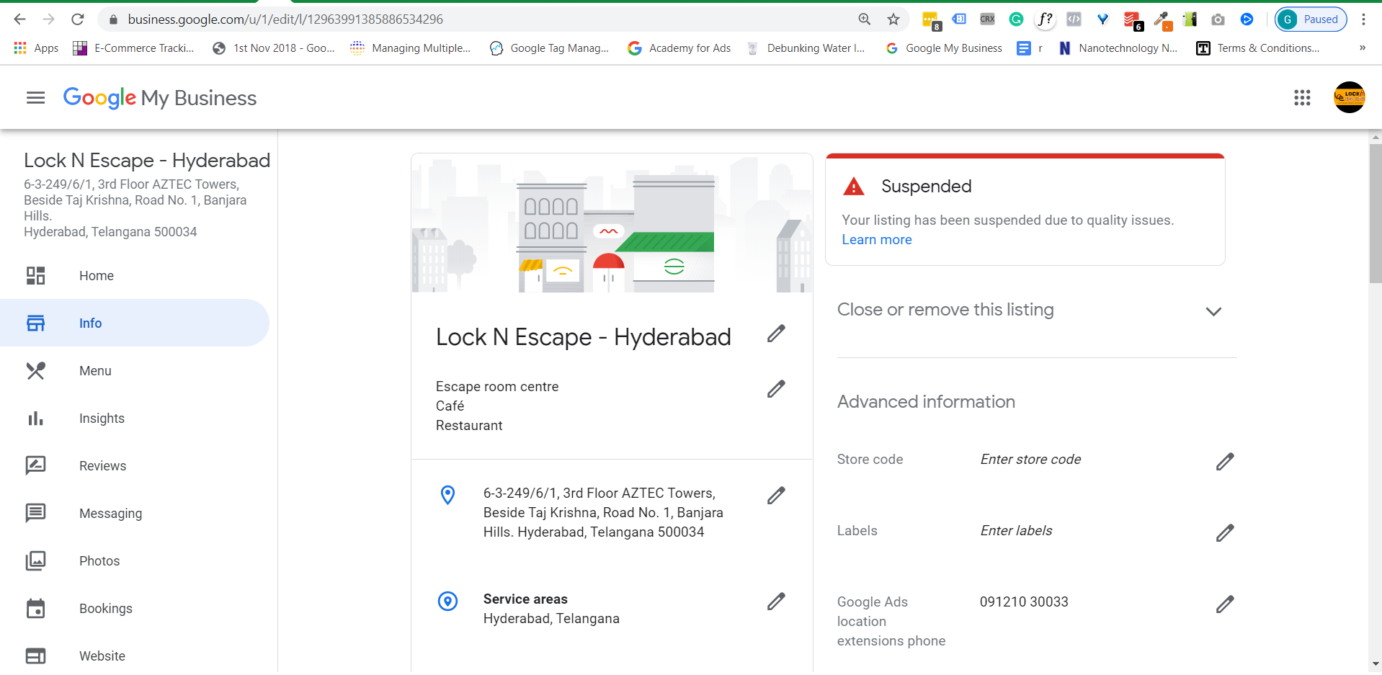This screenshot has width=1382, height=675.
Task: Open the Home section
Action: (135, 276)
